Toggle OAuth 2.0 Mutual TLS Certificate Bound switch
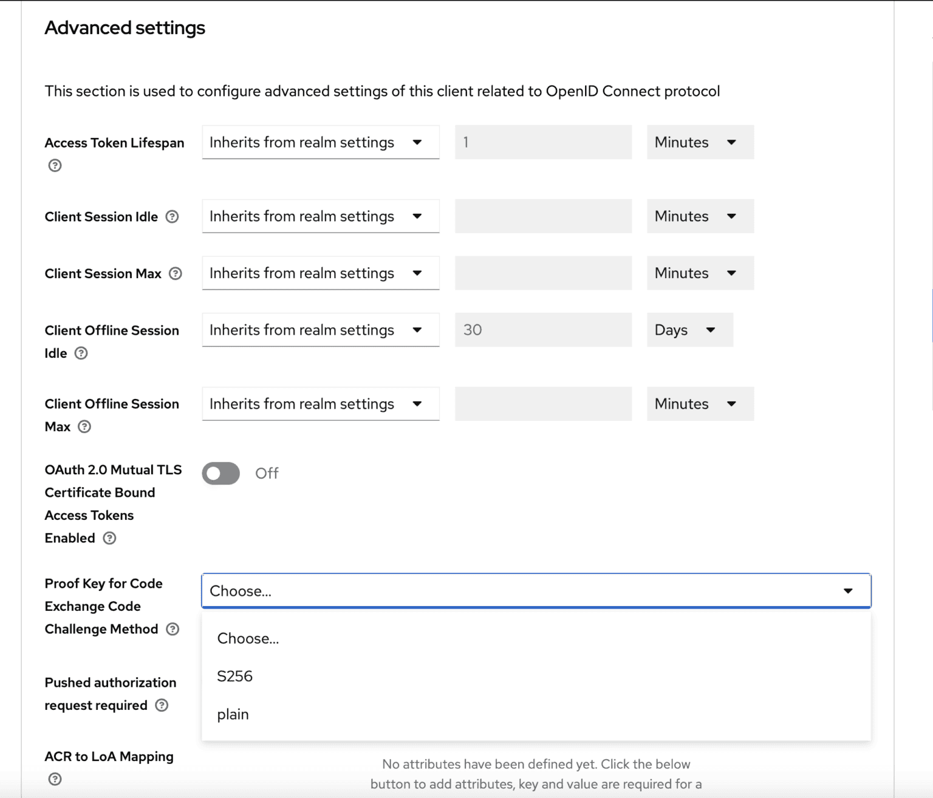The image size is (933, 798). [220, 473]
